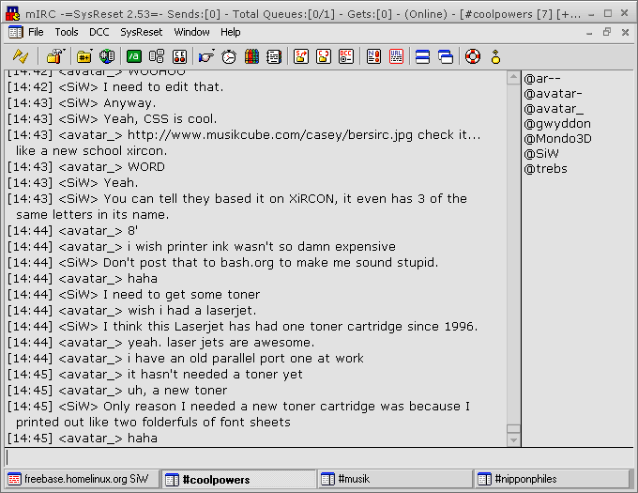Switch to the #nipponphiles channel tab
Image resolution: width=638 pixels, height=493 pixels.
tap(552, 479)
